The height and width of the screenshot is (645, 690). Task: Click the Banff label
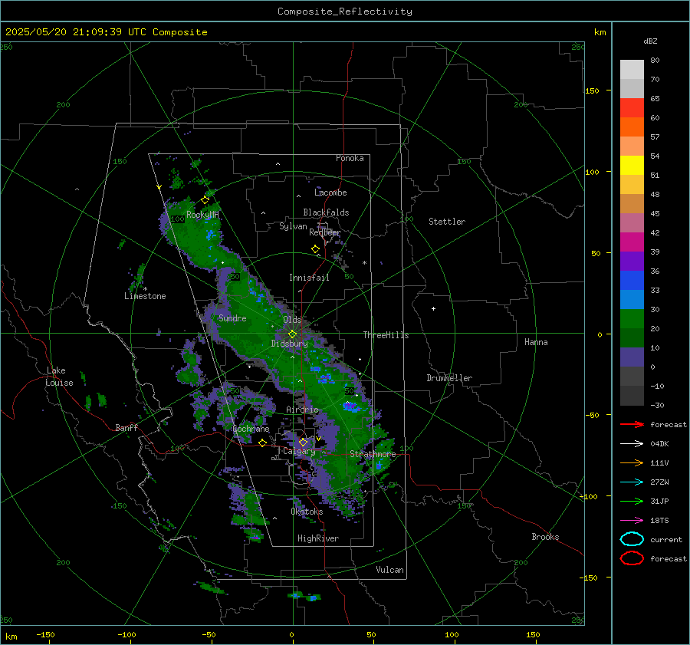[x=127, y=428]
